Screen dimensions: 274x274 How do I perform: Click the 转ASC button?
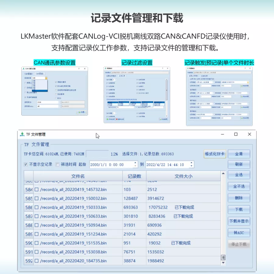click(x=239, y=233)
